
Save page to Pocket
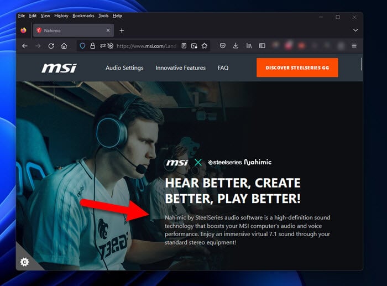(x=223, y=46)
